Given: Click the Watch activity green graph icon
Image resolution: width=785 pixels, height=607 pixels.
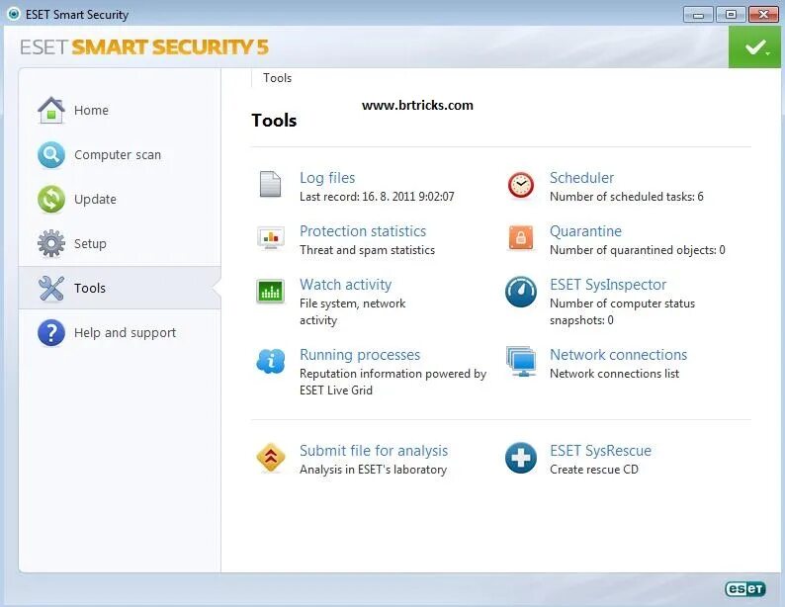Looking at the screenshot, I should point(270,292).
